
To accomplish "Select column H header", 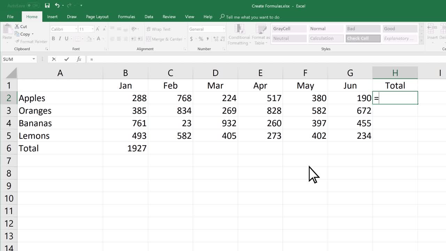I will (395, 73).
